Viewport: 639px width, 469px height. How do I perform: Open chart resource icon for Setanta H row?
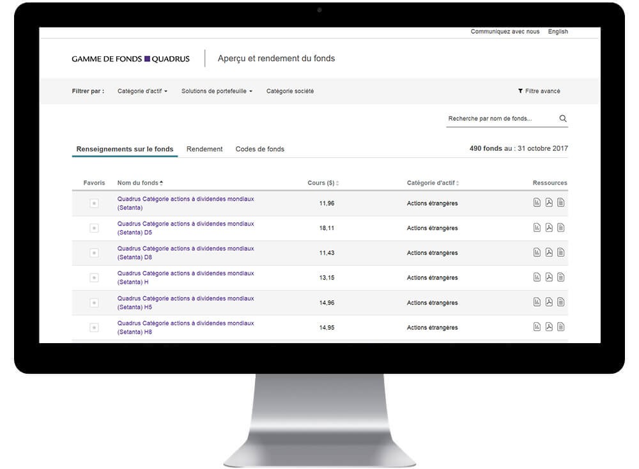click(537, 277)
